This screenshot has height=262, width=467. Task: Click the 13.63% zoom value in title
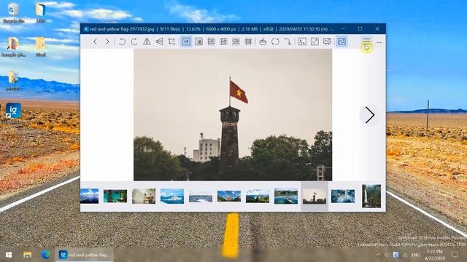(x=193, y=29)
